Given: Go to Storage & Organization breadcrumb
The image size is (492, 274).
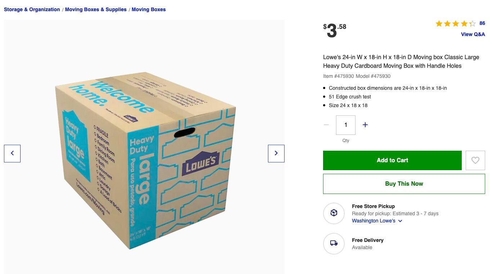Looking at the screenshot, I should [32, 9].
